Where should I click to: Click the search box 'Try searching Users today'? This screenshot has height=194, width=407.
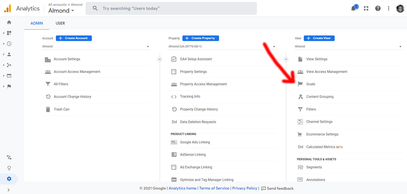(x=171, y=8)
